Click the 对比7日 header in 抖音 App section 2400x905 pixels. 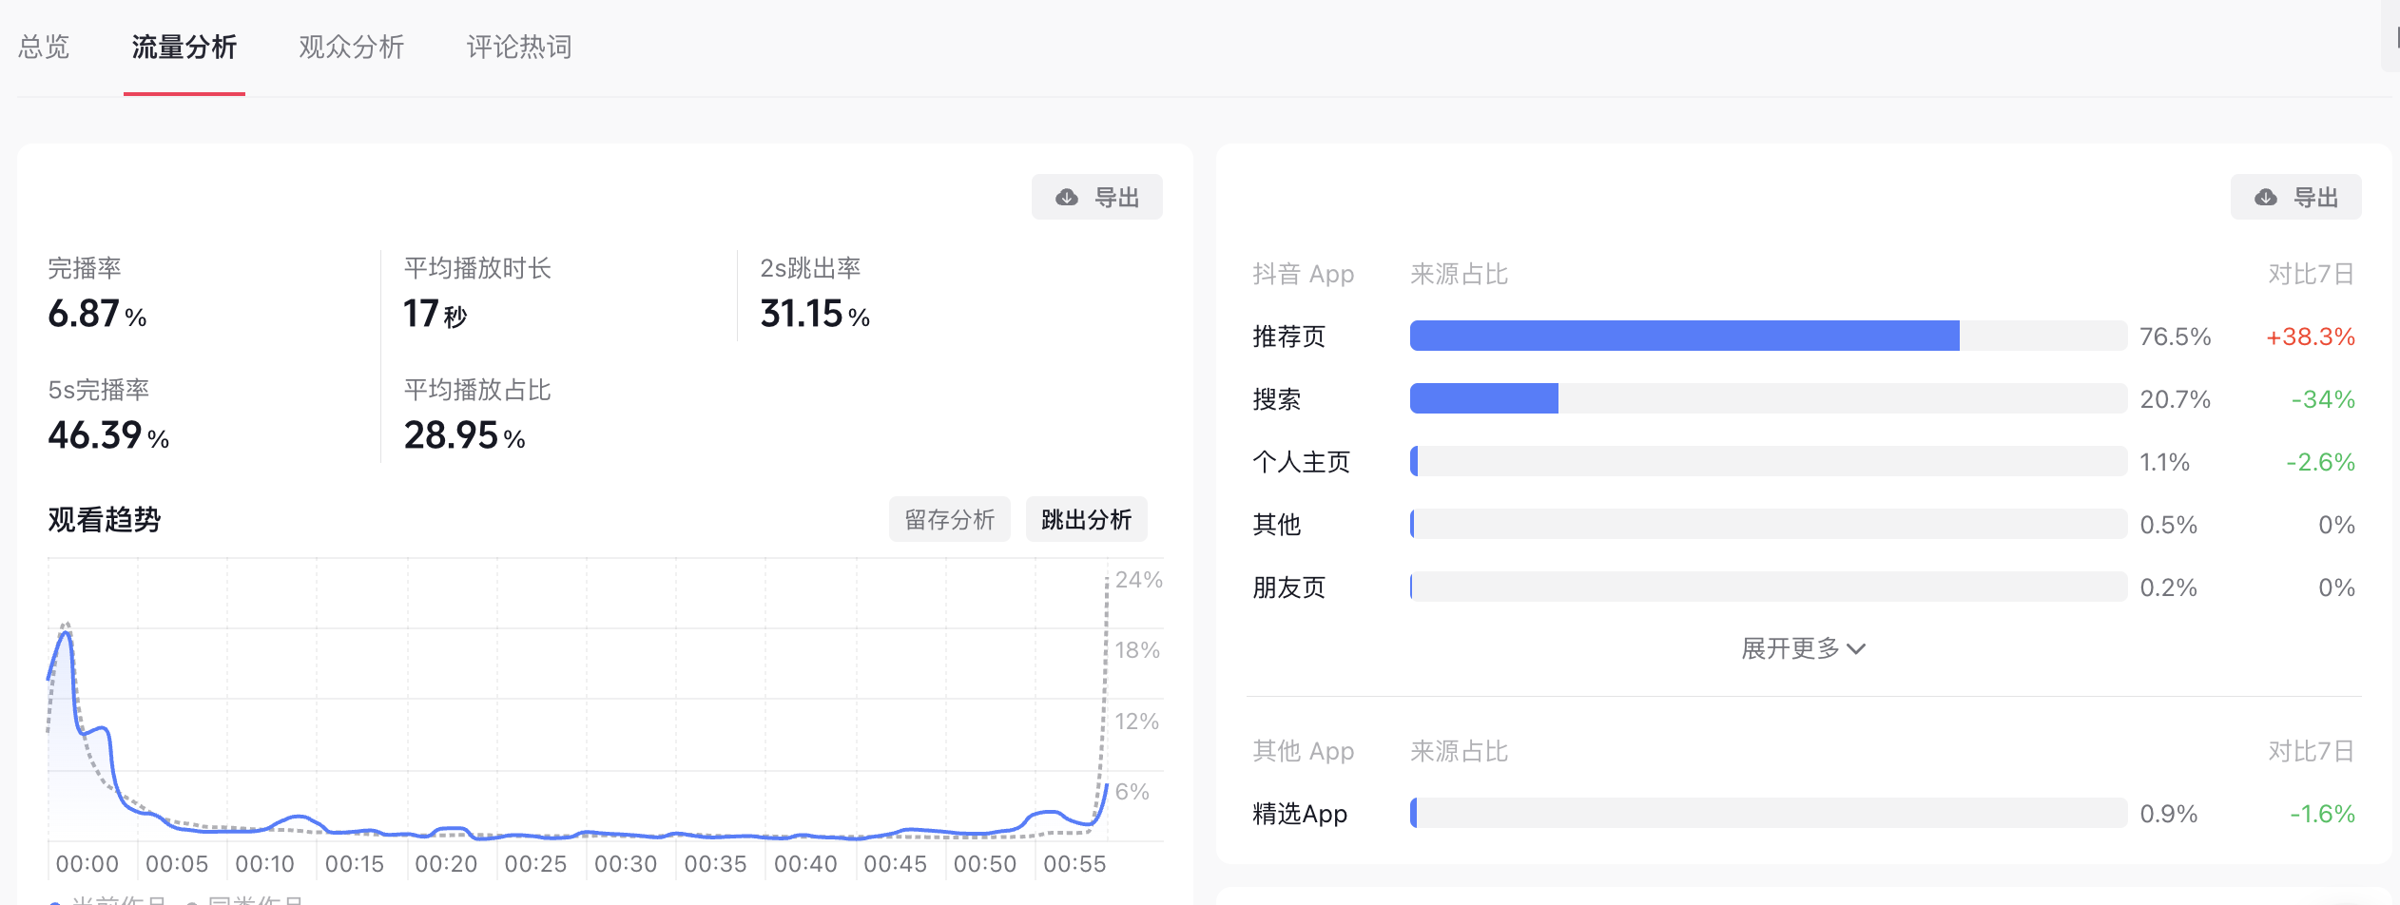(2312, 274)
